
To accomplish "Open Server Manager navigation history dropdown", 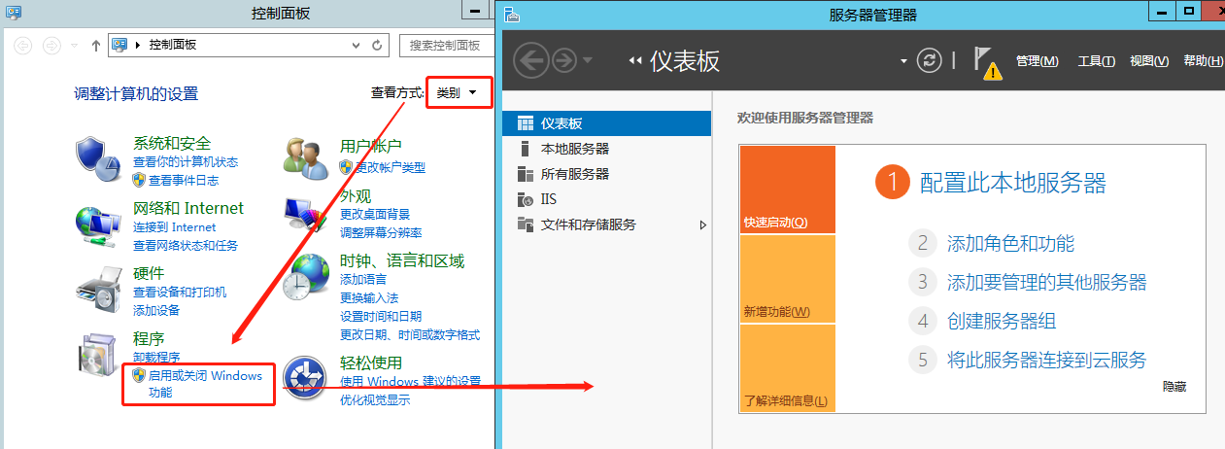I will tap(588, 60).
